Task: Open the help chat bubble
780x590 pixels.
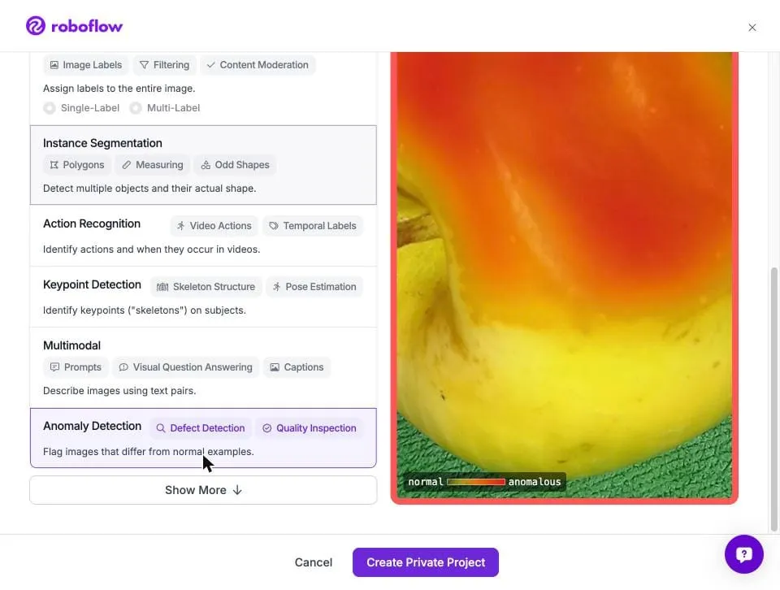Action: [743, 554]
